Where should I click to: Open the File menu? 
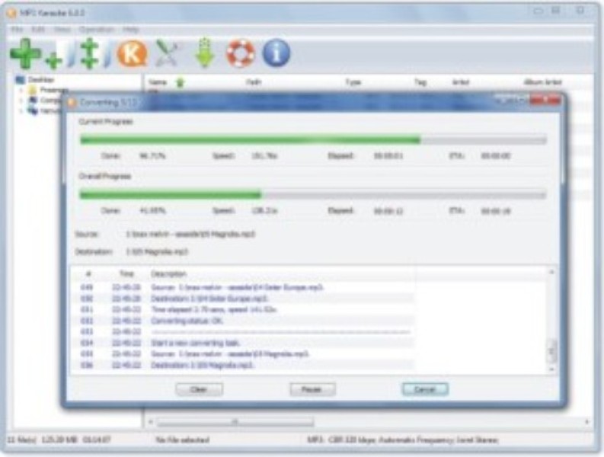tap(17, 29)
